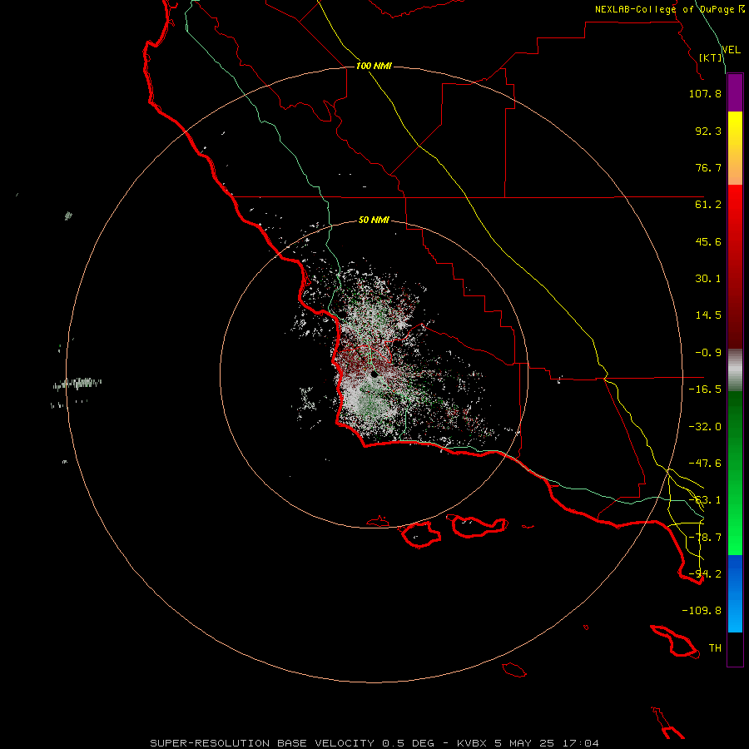Click the purple segment of the color bar
Screen dimensions: 749x749
click(735, 92)
